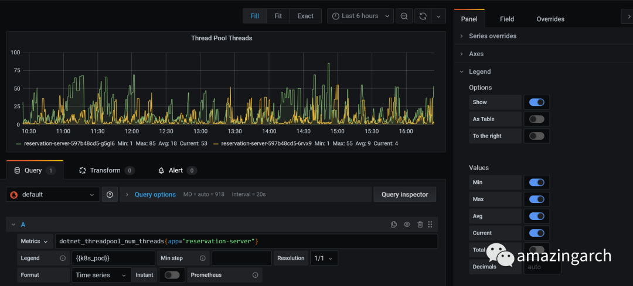Click the Prometheus data source icon

[x=13, y=195]
